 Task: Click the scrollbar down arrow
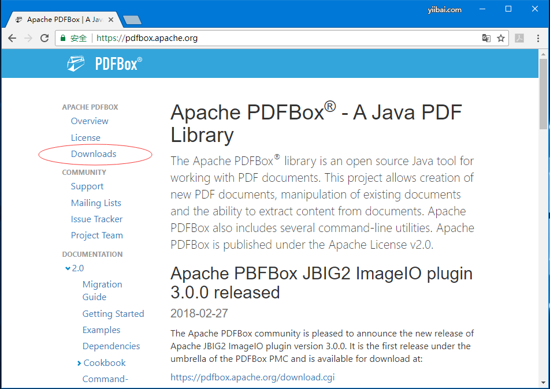pos(543,383)
